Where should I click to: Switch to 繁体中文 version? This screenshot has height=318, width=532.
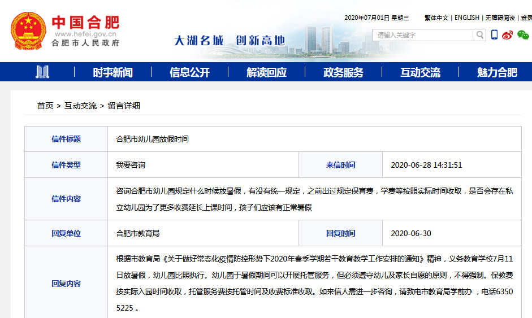tap(436, 18)
